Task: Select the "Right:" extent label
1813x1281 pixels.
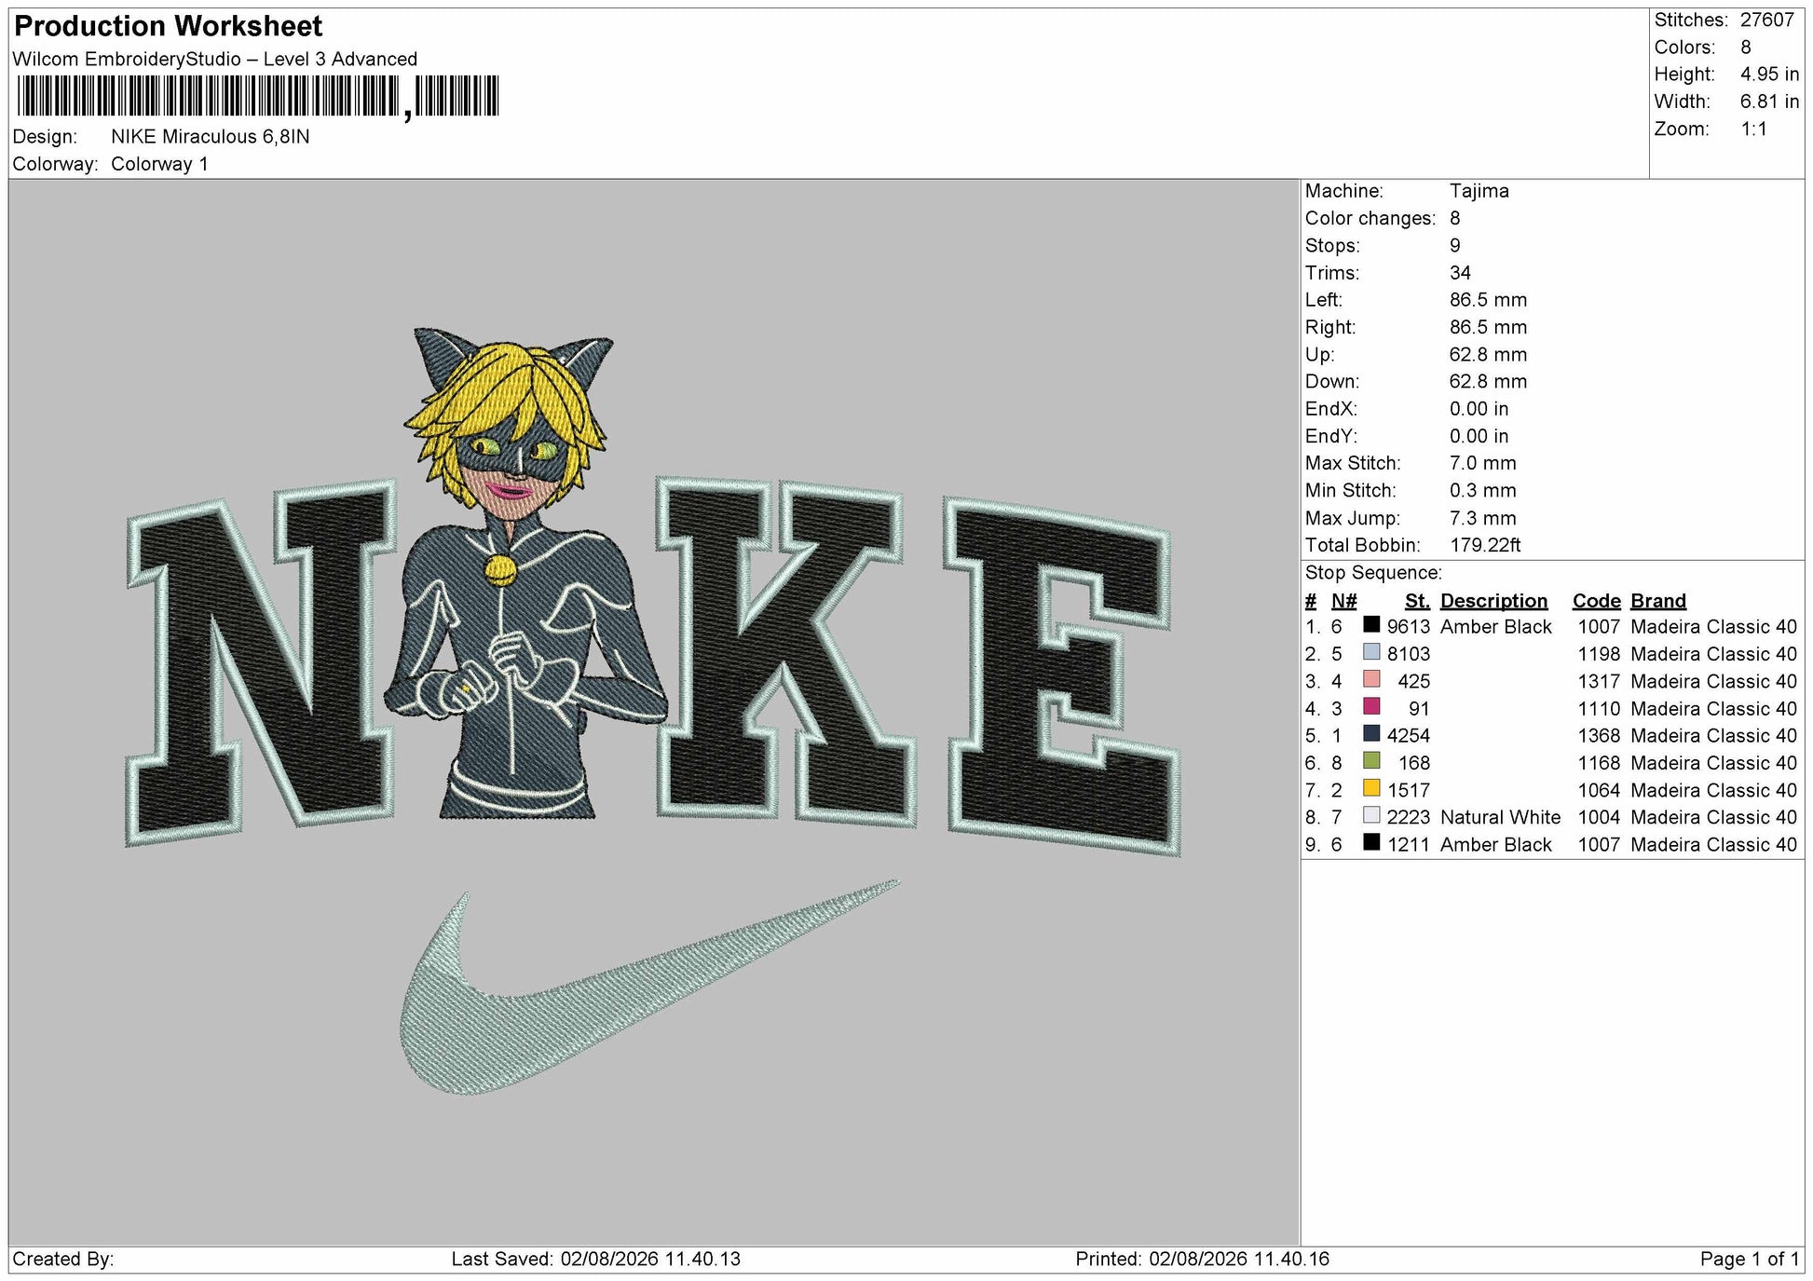Action: pyautogui.click(x=1330, y=327)
